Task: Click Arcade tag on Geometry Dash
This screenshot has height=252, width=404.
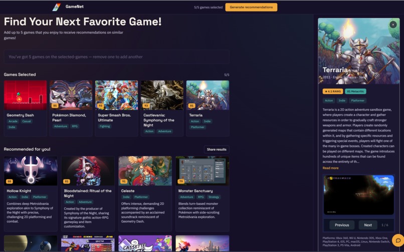Action: [13, 121]
